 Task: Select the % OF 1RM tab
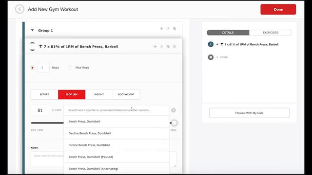click(72, 94)
